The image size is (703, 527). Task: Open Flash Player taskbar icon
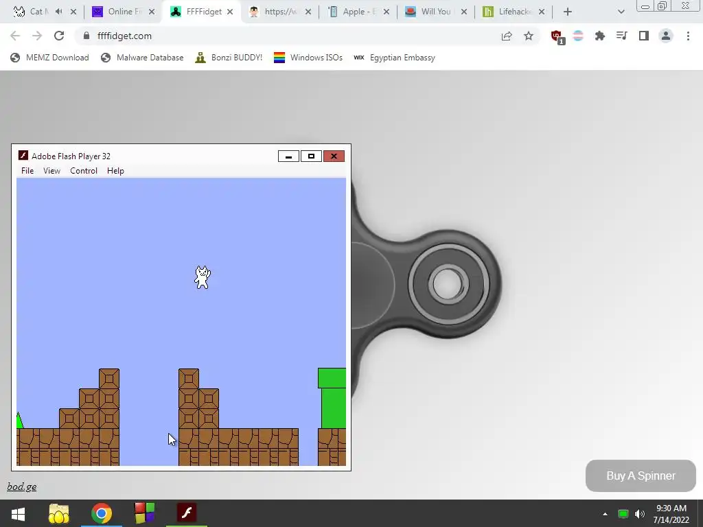point(187,513)
